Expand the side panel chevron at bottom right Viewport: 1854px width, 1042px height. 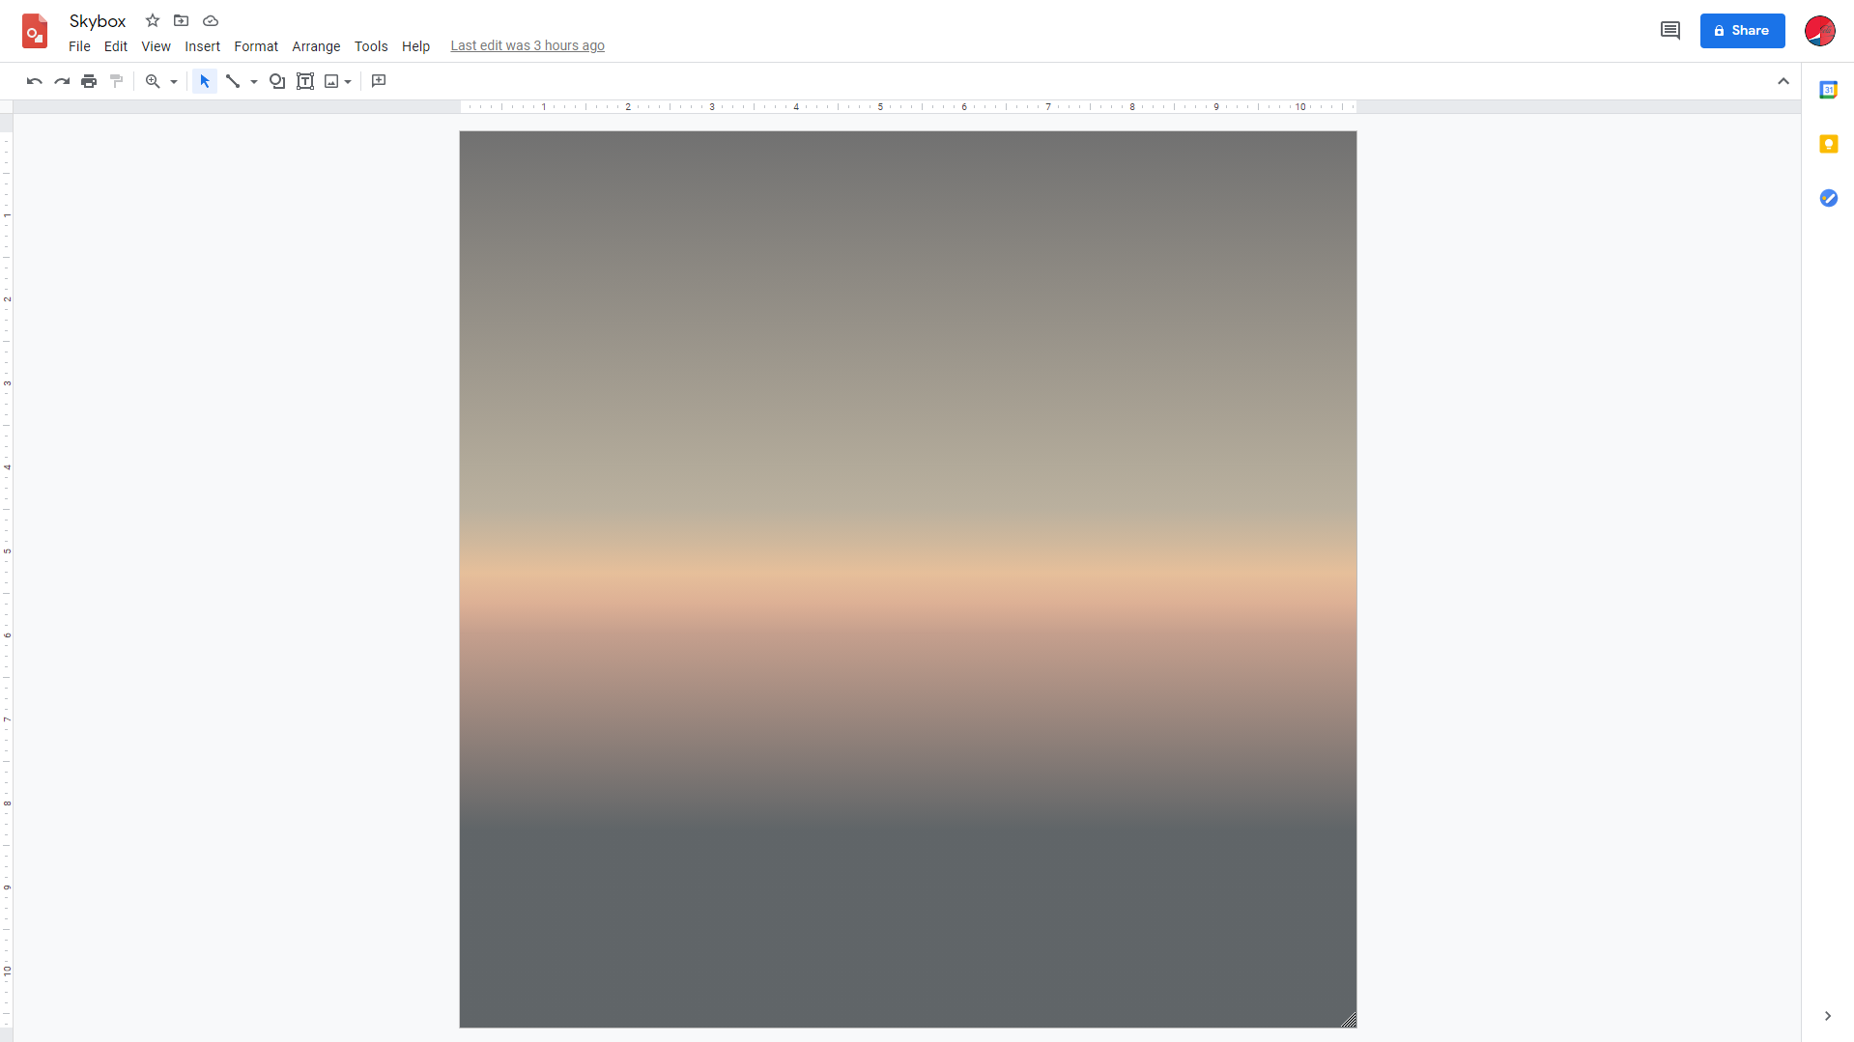1828,1015
